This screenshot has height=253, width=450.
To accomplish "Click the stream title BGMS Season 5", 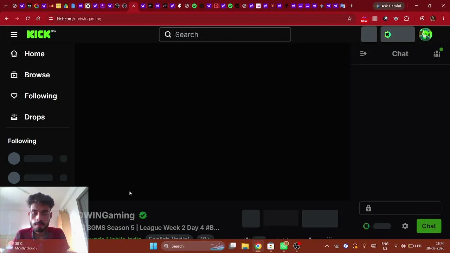I will tap(153, 228).
